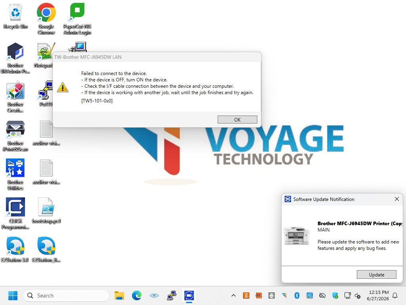Open the eye-shaped app in the taskbar
406x305 pixels.
154,295
